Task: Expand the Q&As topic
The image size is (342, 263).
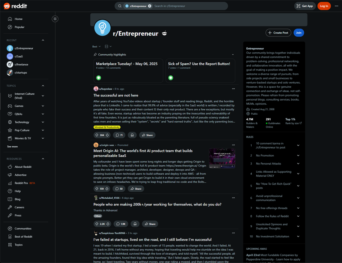Action: coord(43,114)
